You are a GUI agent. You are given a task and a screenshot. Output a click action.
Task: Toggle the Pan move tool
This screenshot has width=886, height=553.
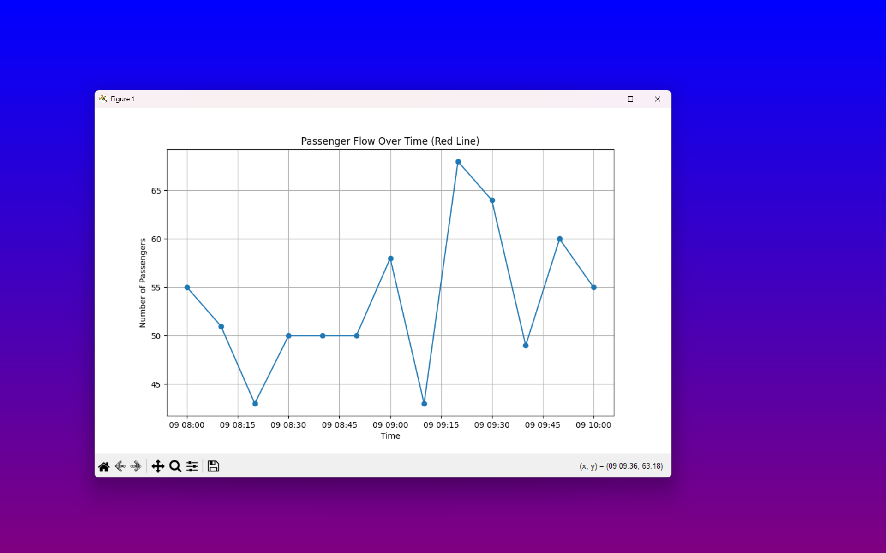[158, 466]
